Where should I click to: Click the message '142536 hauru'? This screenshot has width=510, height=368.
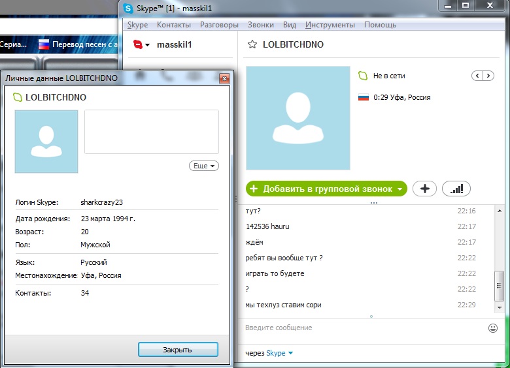click(267, 226)
